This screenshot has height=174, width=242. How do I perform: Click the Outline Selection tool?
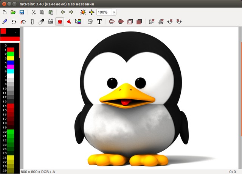130,22
